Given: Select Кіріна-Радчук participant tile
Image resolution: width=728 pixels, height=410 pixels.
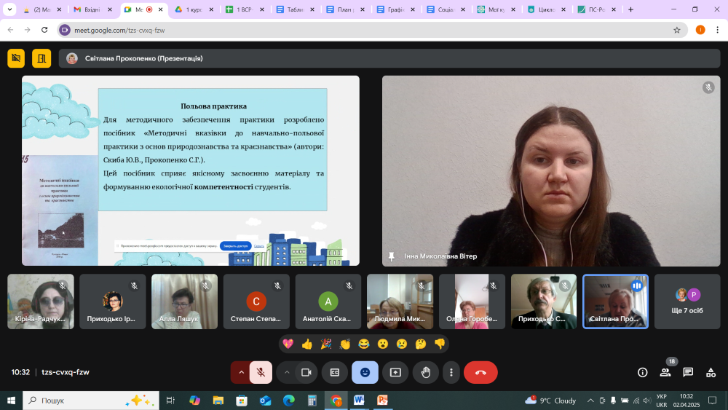Looking at the screenshot, I should click(x=41, y=301).
